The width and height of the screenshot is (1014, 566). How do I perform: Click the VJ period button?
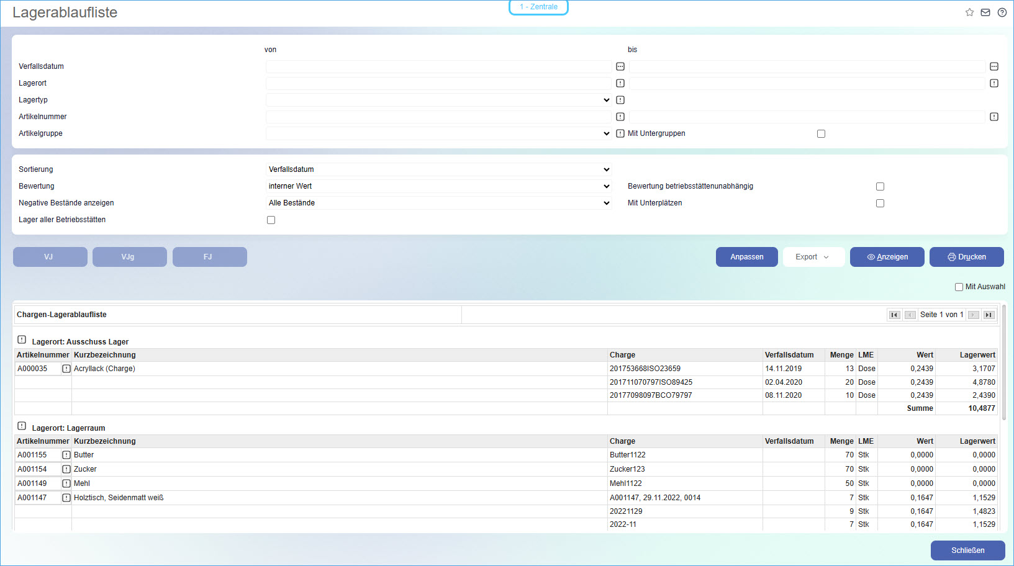pyautogui.click(x=50, y=257)
